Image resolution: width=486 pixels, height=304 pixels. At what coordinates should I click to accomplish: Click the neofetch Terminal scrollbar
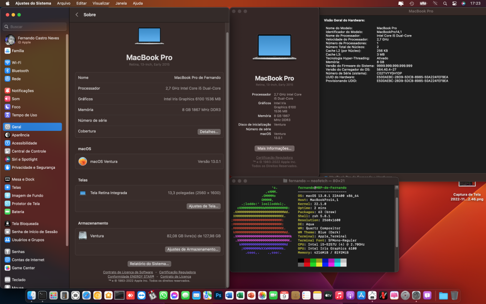click(x=397, y=222)
